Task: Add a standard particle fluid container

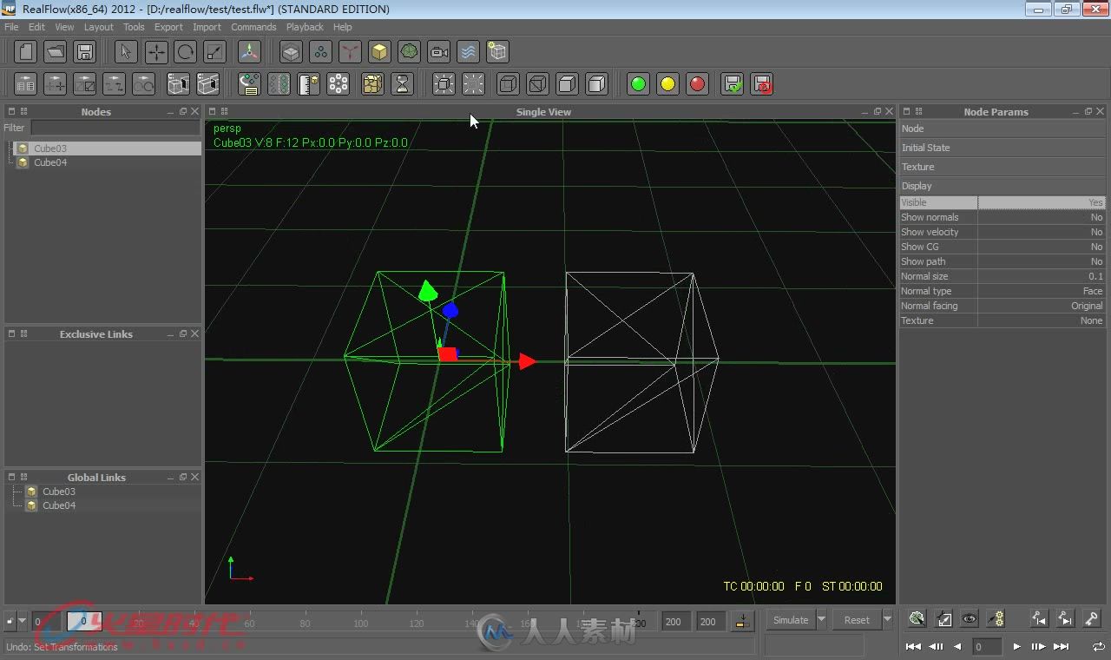Action: tap(291, 52)
